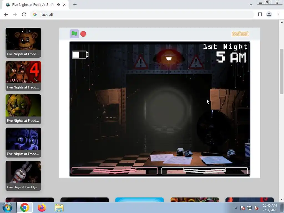Open the Scratch logo link

pos(240,34)
